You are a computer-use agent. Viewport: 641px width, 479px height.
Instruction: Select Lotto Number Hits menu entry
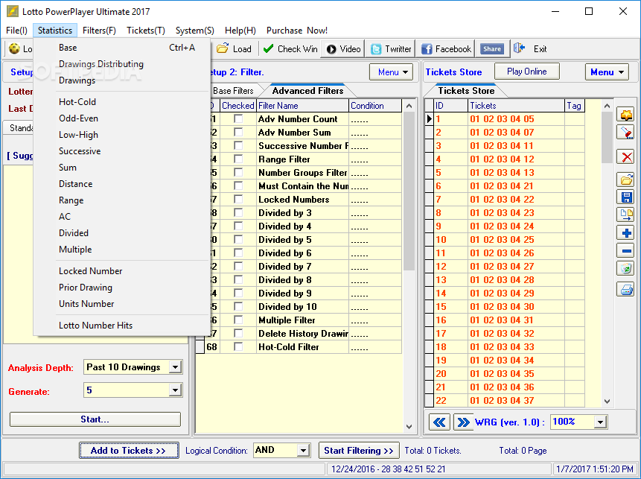121,326
